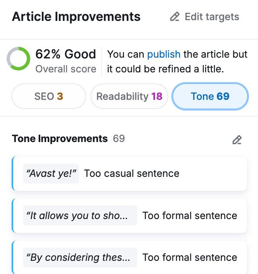Open the Readability tab

(x=129, y=96)
